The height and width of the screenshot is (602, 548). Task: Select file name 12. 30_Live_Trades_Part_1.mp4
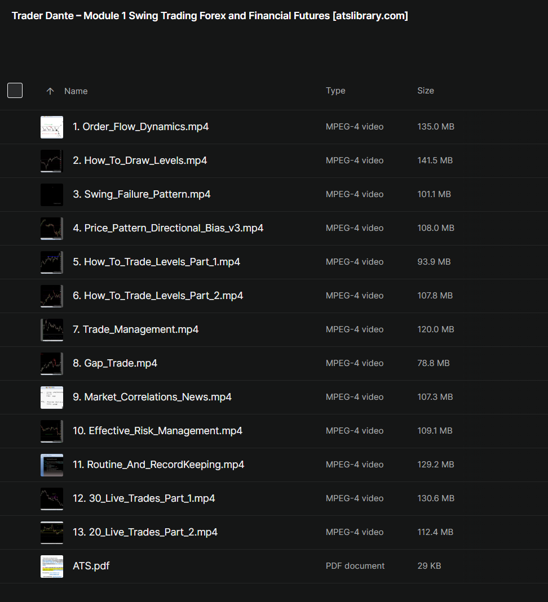click(x=144, y=498)
